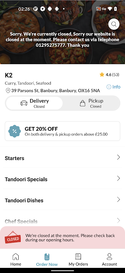Tap the restaurant address text
Screen dimensions: 125x273
[56, 90]
